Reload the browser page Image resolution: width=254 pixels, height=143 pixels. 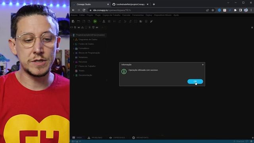click(x=84, y=10)
